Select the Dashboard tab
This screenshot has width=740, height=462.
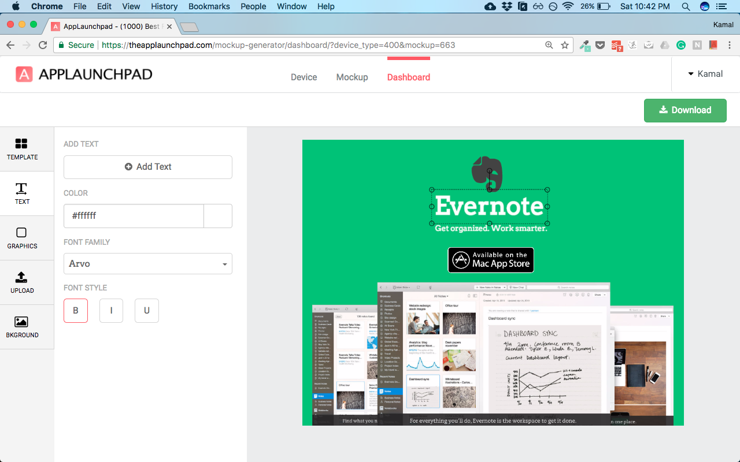(409, 77)
